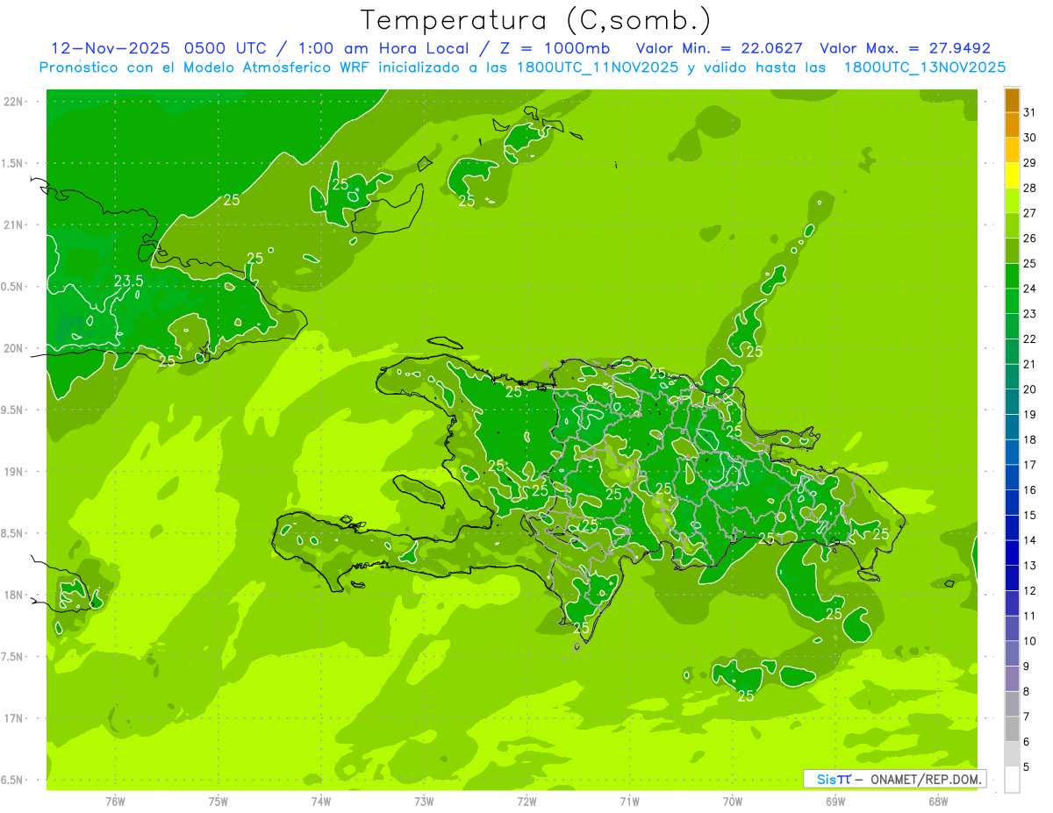Click the legend value 31
This screenshot has width=1053, height=813.
coord(1029,112)
